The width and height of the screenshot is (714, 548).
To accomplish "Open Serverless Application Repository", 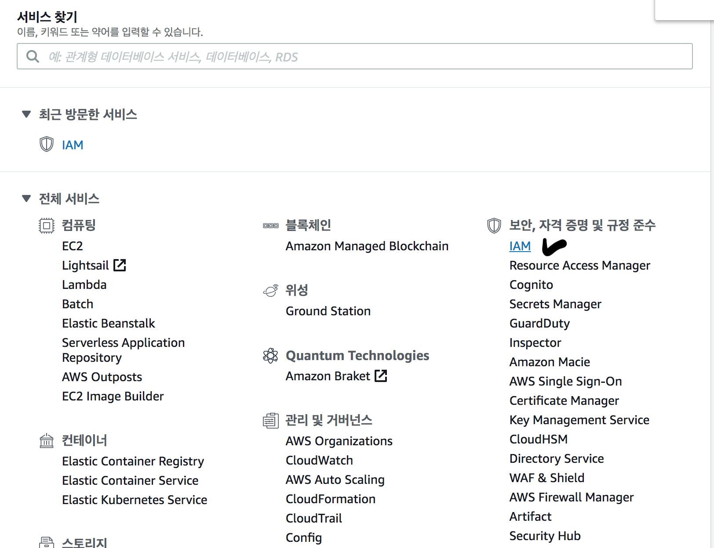I will coord(124,350).
